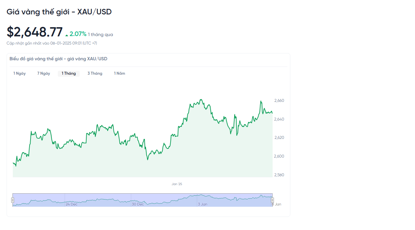Click the green up-arrow price change icon
Screen dimensions: 415x230
67,35
